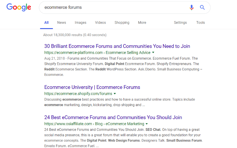Viewport: 237px width, 148px height.
Task: Open the Shopping results tab
Action: (122, 23)
